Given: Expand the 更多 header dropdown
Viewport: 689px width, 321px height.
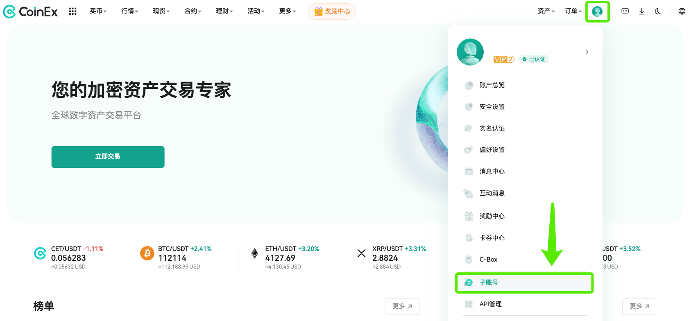Looking at the screenshot, I should 288,11.
